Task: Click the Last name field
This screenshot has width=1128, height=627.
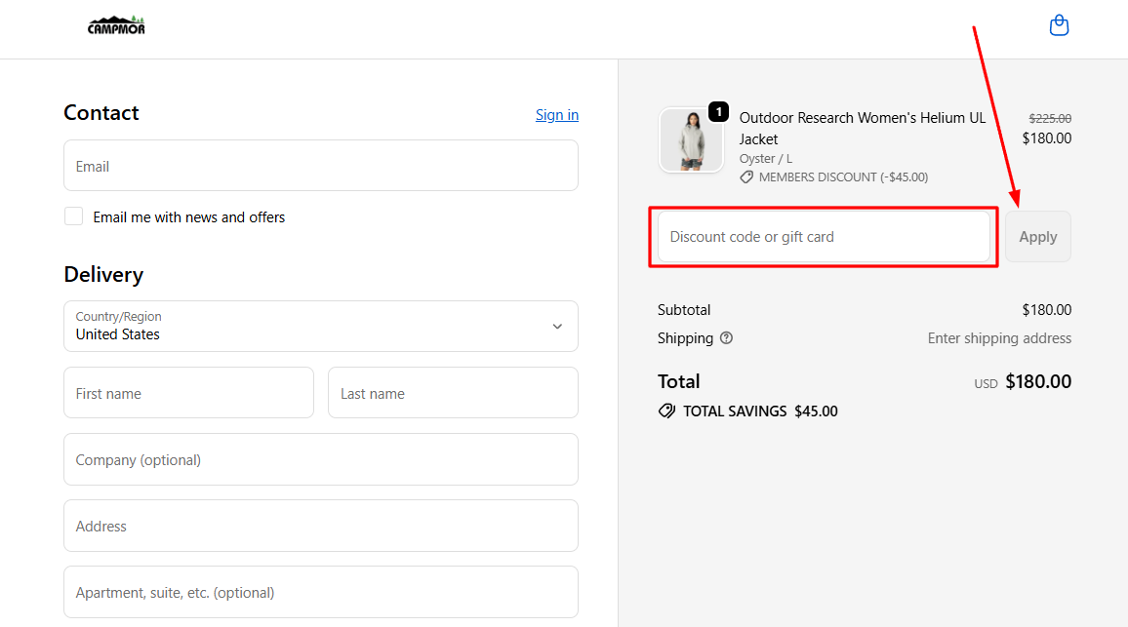Action: pyautogui.click(x=453, y=393)
